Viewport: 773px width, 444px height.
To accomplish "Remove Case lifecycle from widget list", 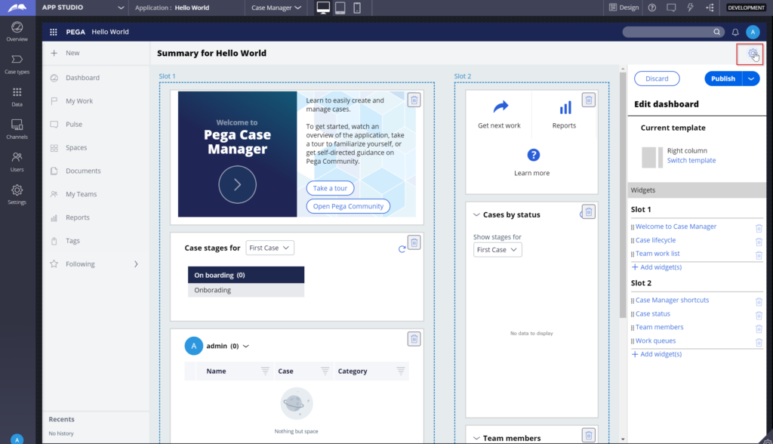I will point(759,242).
